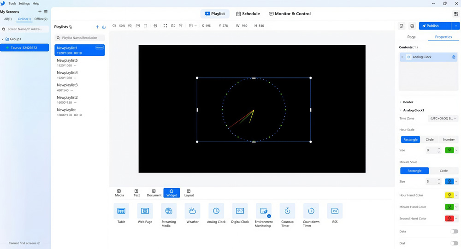Open the Help menu
Viewport: 461px width, 249px height.
[x=36, y=4]
